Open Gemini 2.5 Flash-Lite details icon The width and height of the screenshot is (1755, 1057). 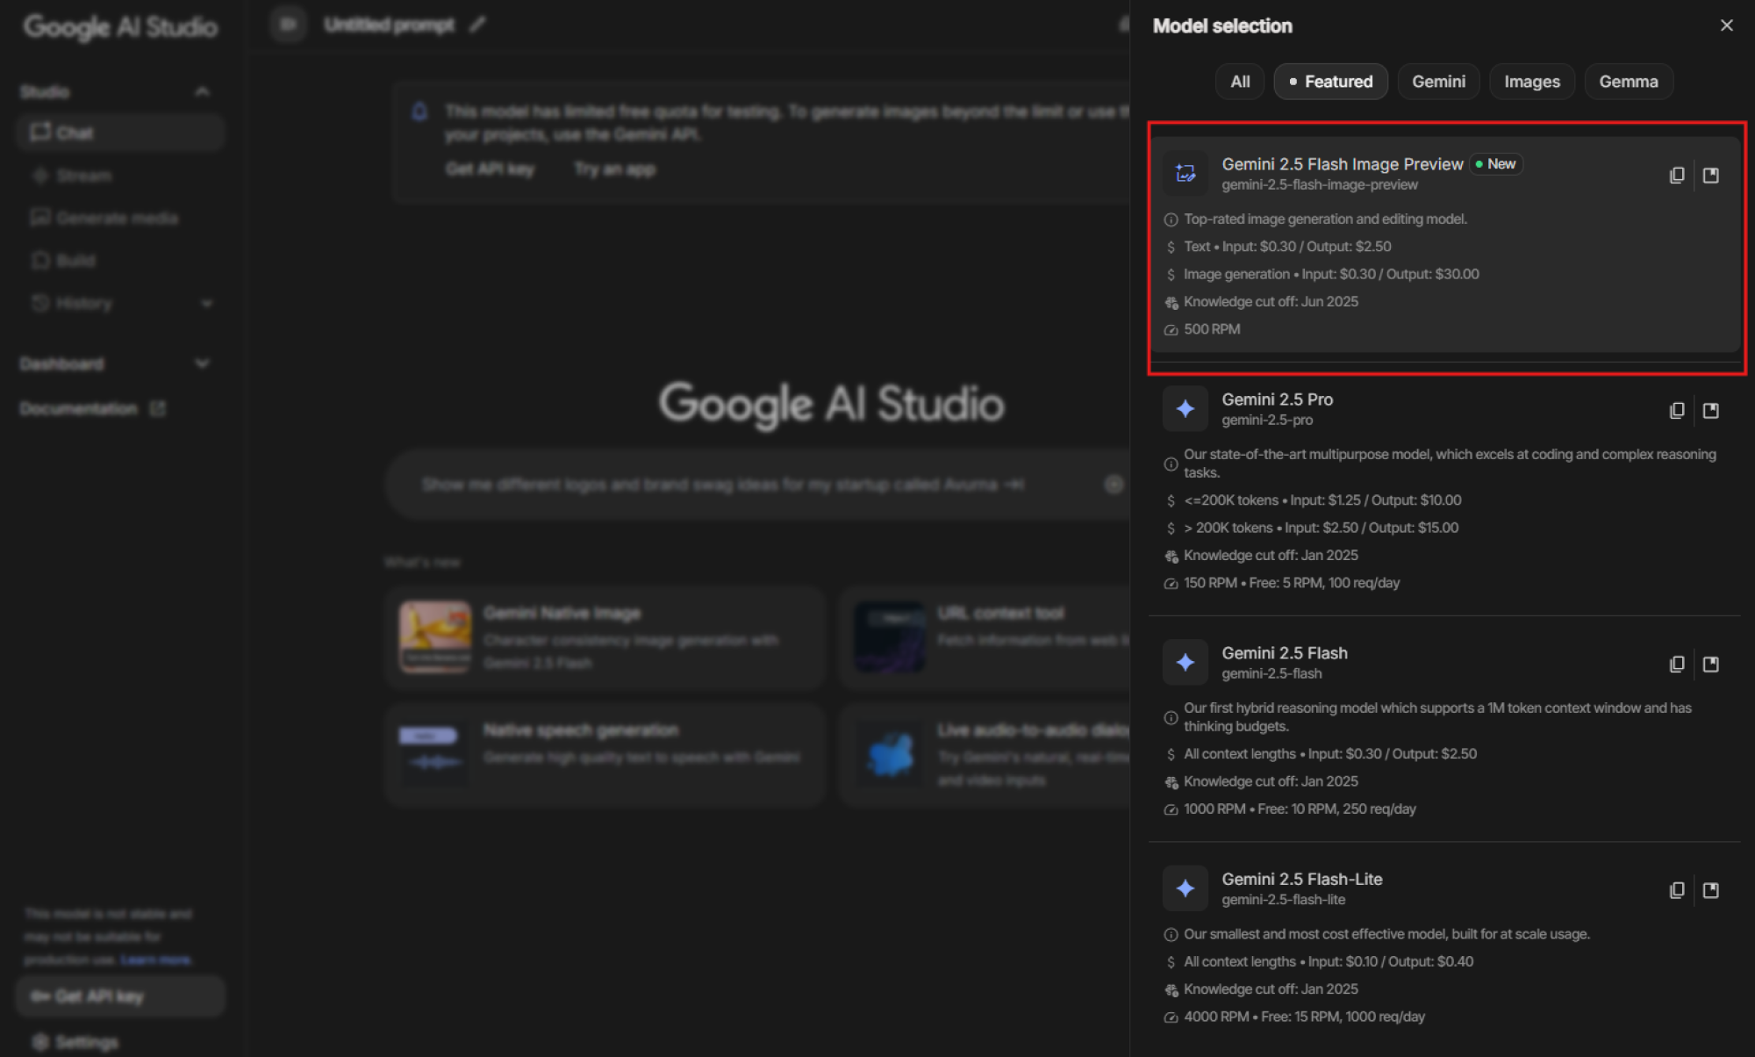(1710, 889)
